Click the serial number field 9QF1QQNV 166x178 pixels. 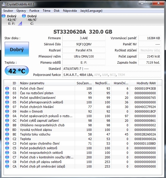point(84,44)
